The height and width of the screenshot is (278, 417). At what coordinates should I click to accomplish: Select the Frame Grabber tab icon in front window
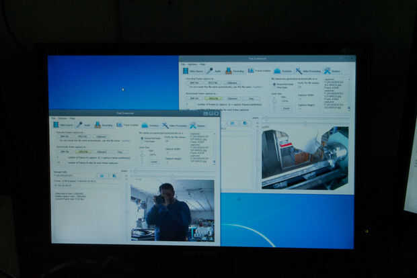pos(120,125)
